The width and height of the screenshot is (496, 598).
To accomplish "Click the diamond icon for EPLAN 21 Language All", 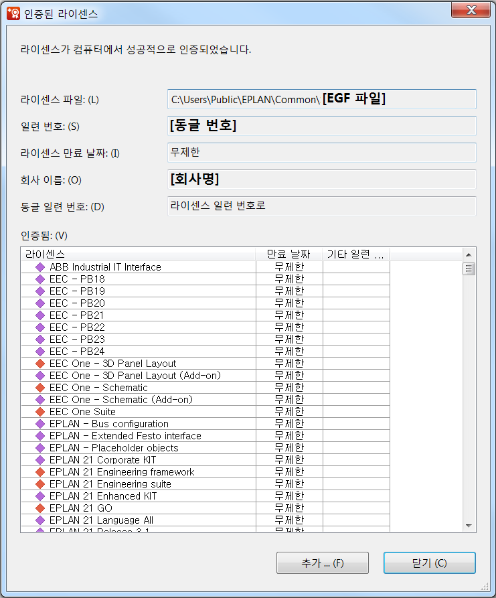I will 40,520.
